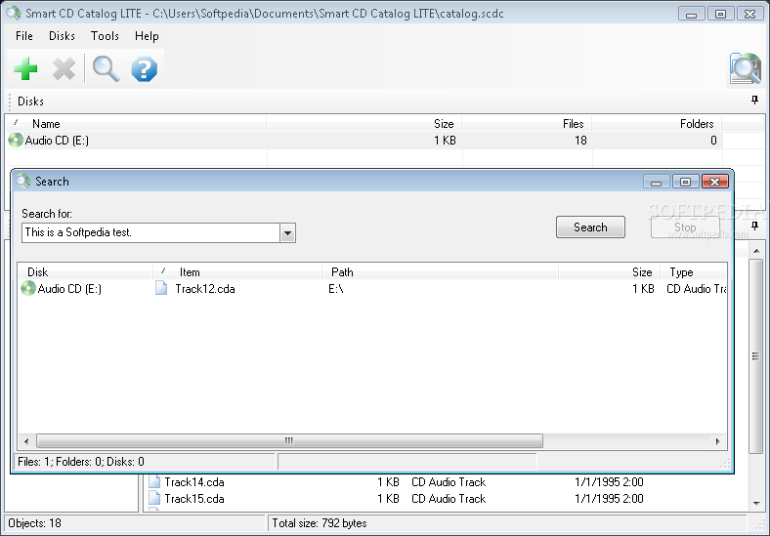Click the blue question mark Help icon
770x536 pixels.
pyautogui.click(x=145, y=68)
